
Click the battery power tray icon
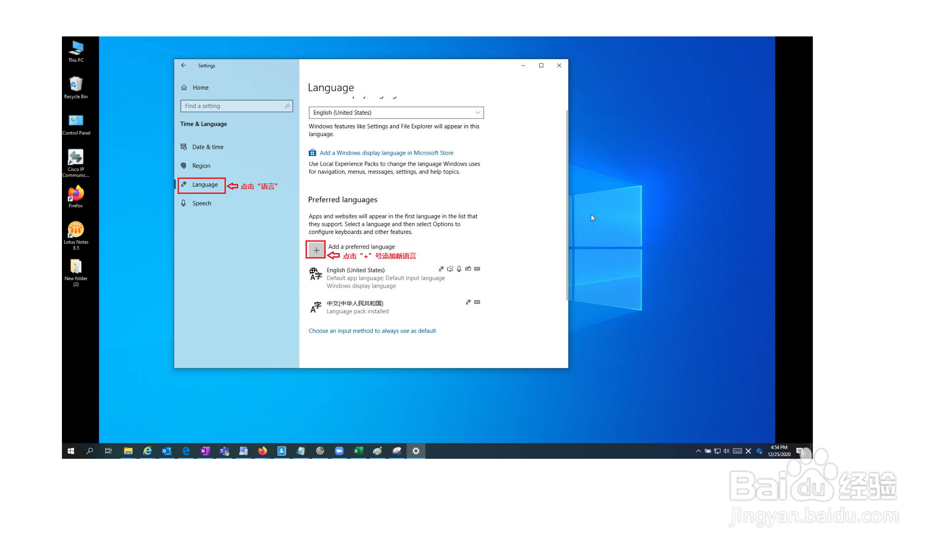[708, 451]
